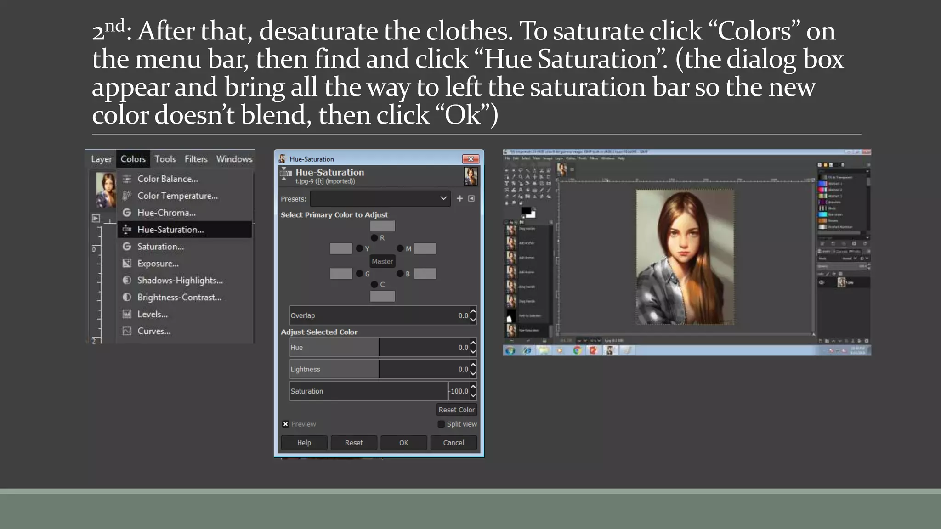Select the B primary color radio button

pyautogui.click(x=400, y=274)
